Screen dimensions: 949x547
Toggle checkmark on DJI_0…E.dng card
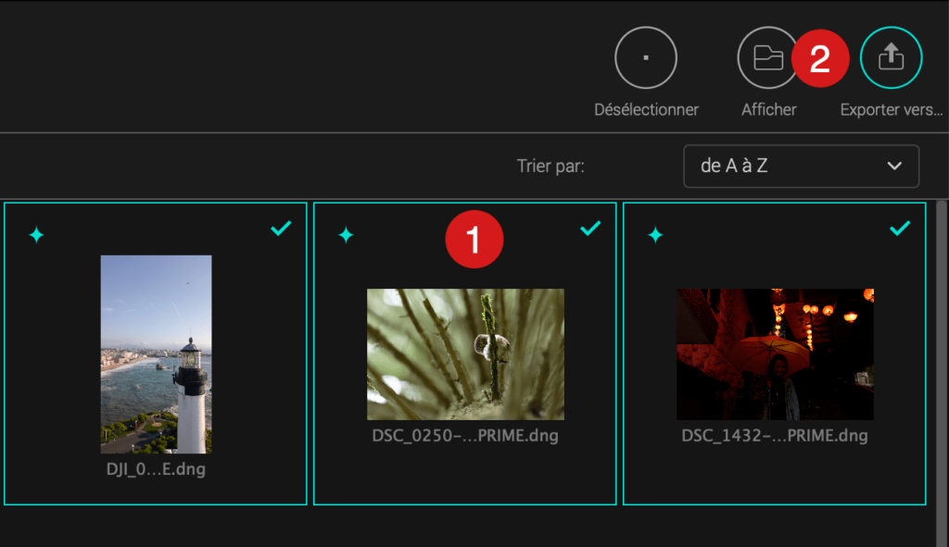281,228
